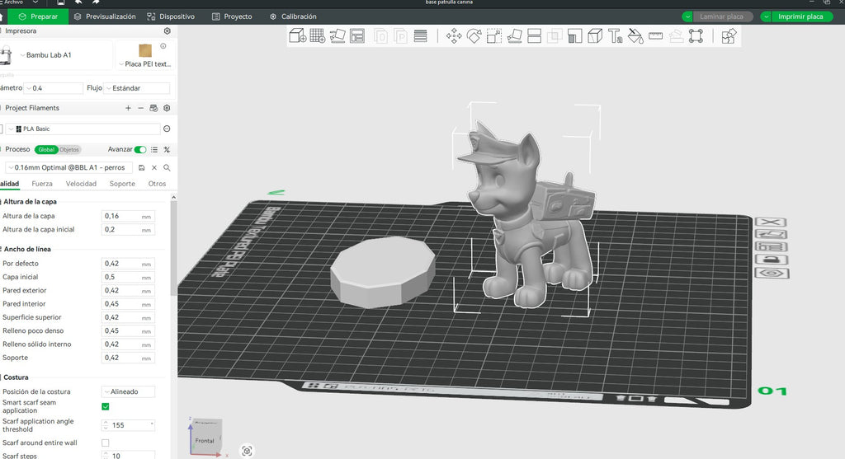The height and width of the screenshot is (459, 845).
Task: Select the Color painting bucket tool
Action: coord(635,36)
